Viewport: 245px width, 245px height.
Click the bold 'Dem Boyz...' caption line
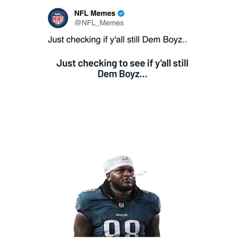(x=122, y=74)
